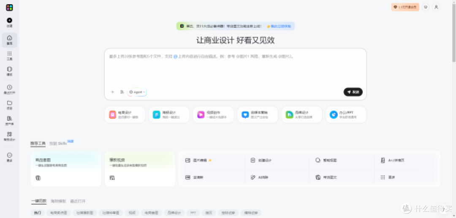Image resolution: width=456 pixels, height=218 pixels.
Task: Click the document icon next to the plus
Action: 122,92
